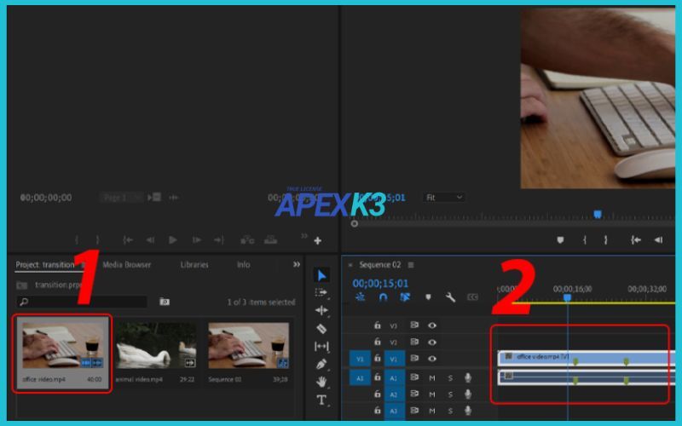
Task: Select the Selection arrow tool
Action: tap(321, 275)
